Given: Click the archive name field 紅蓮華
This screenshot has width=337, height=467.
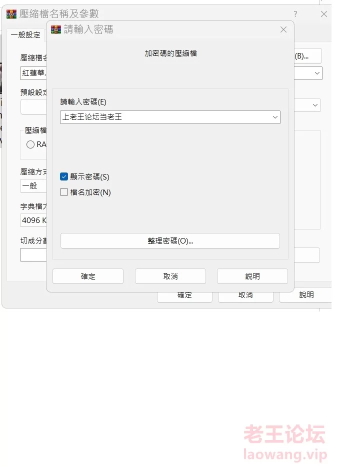Looking at the screenshot, I should coord(33,73).
